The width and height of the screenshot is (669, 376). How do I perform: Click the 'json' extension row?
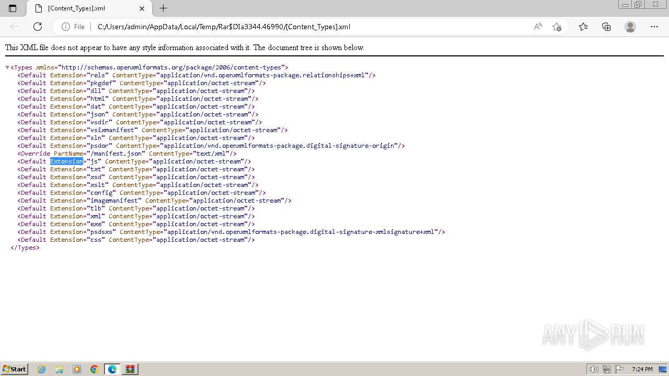coord(138,114)
